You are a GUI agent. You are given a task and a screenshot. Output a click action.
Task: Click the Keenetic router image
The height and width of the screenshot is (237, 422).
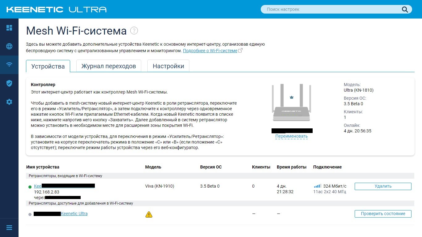point(292,103)
